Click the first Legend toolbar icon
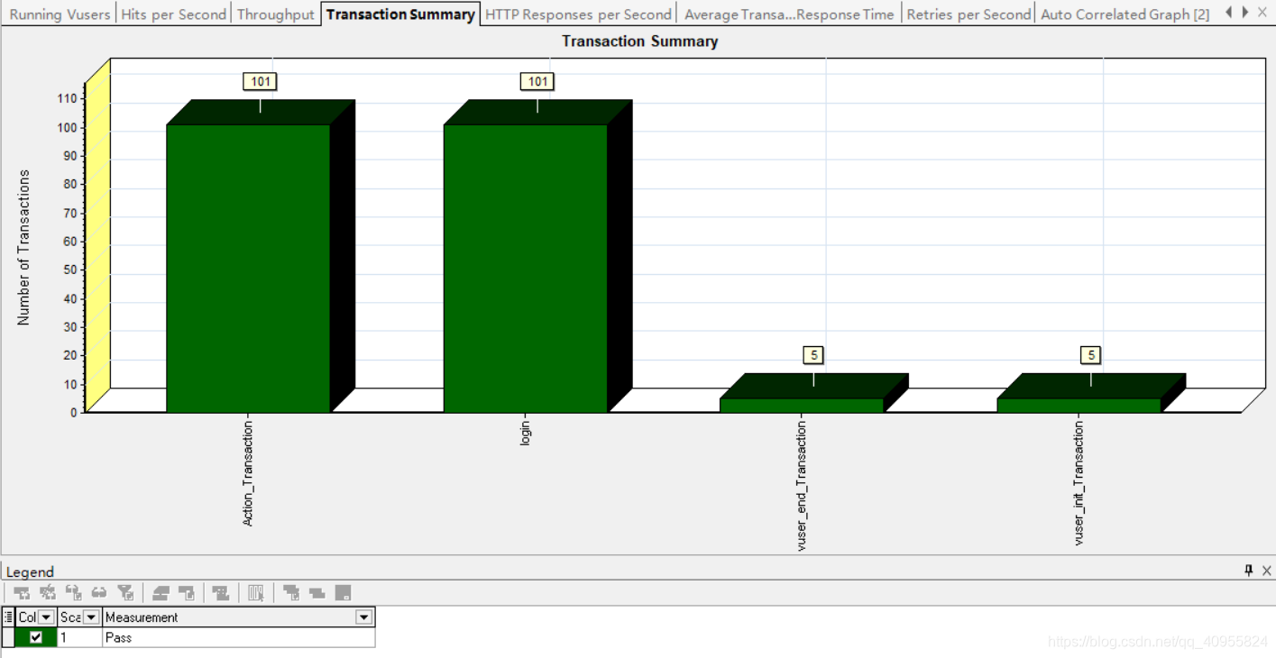 click(22, 593)
